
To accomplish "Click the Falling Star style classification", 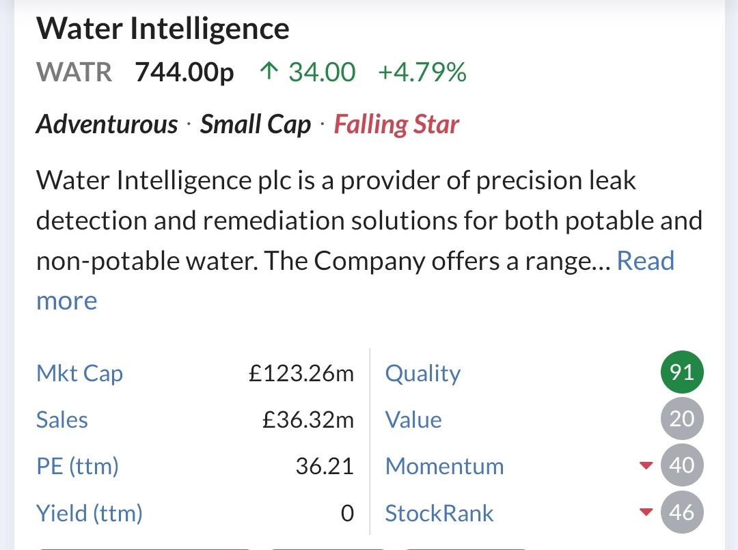I will (x=396, y=124).
